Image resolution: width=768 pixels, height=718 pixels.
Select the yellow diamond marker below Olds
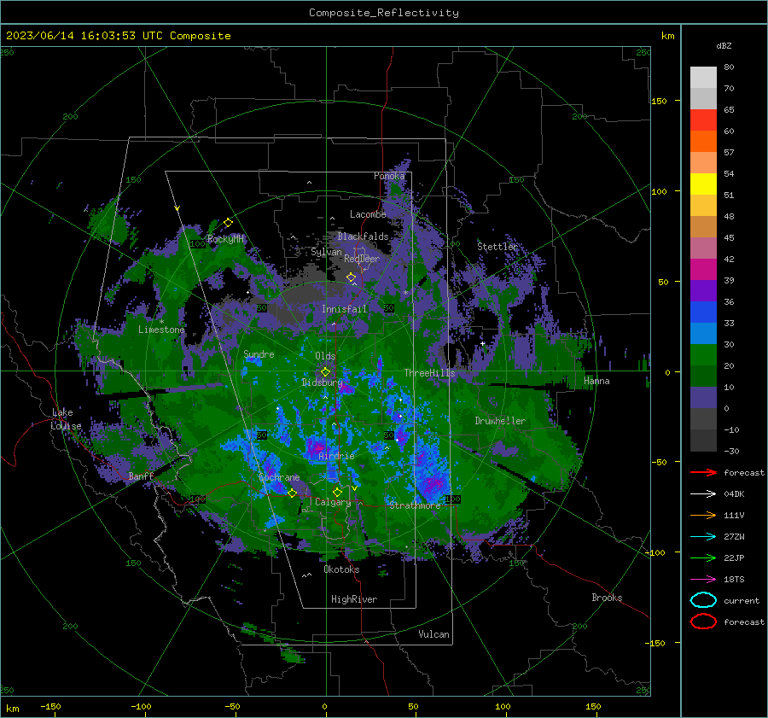[325, 372]
